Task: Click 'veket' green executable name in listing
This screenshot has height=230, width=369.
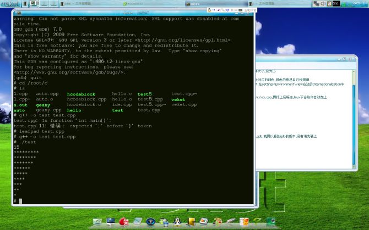Action: [x=178, y=100]
